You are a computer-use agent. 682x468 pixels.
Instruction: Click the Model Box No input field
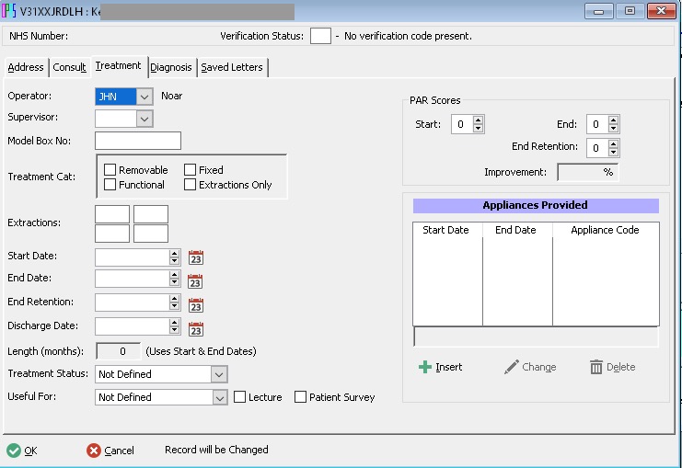[138, 141]
